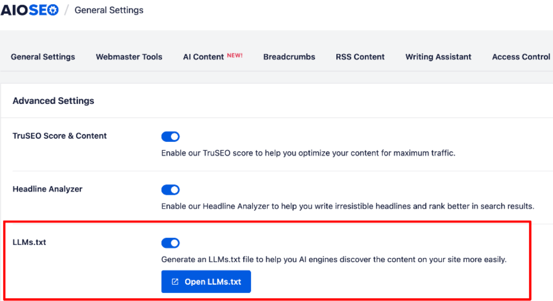Click the General Settings breadcrumb title
Screen dimensions: 553x301
[x=109, y=10]
